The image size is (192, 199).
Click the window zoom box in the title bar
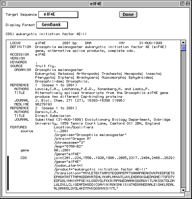tap(182, 4)
